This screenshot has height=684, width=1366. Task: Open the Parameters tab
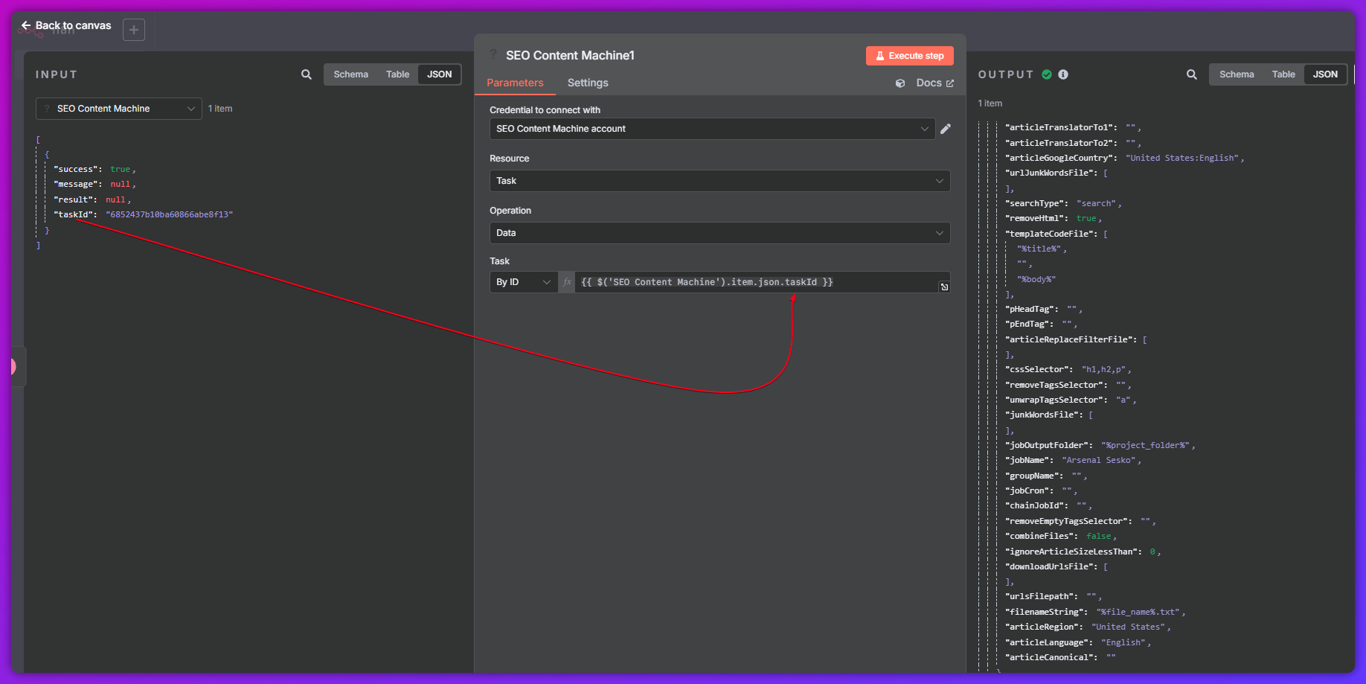click(515, 83)
